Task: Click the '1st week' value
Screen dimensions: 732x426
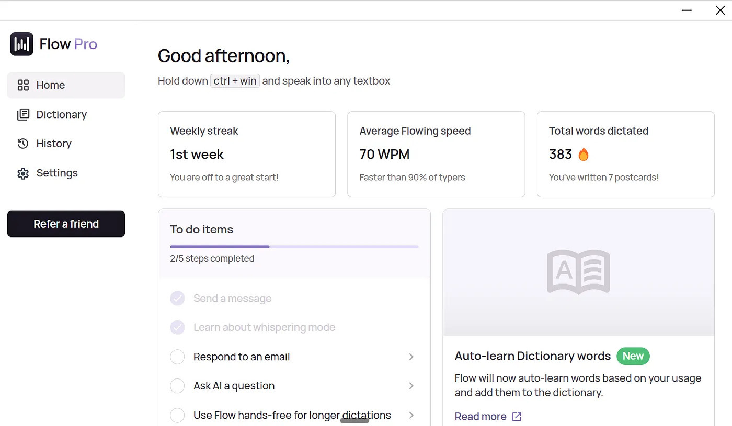Action: point(197,154)
